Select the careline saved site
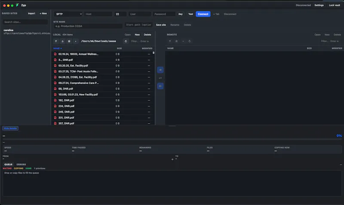 tap(25, 32)
